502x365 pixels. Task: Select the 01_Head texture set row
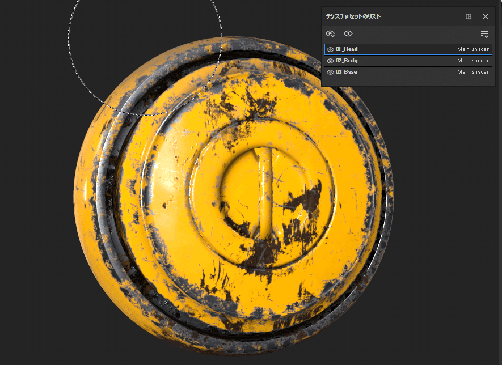click(x=408, y=49)
